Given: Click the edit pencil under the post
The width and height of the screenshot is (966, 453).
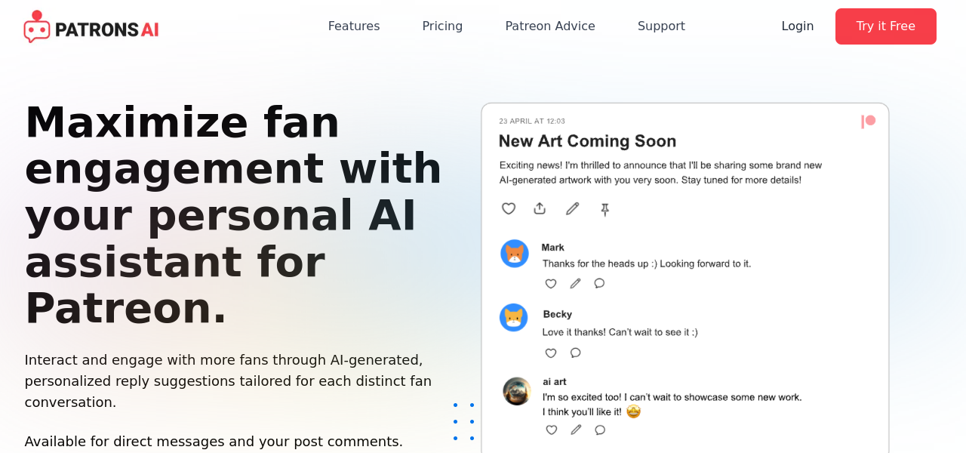Looking at the screenshot, I should 572,208.
